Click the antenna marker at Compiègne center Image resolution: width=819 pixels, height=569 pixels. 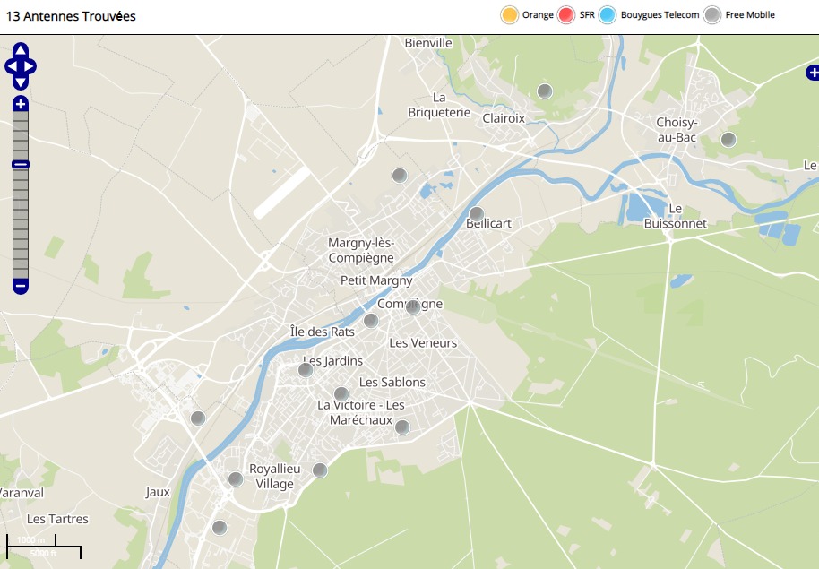412,306
